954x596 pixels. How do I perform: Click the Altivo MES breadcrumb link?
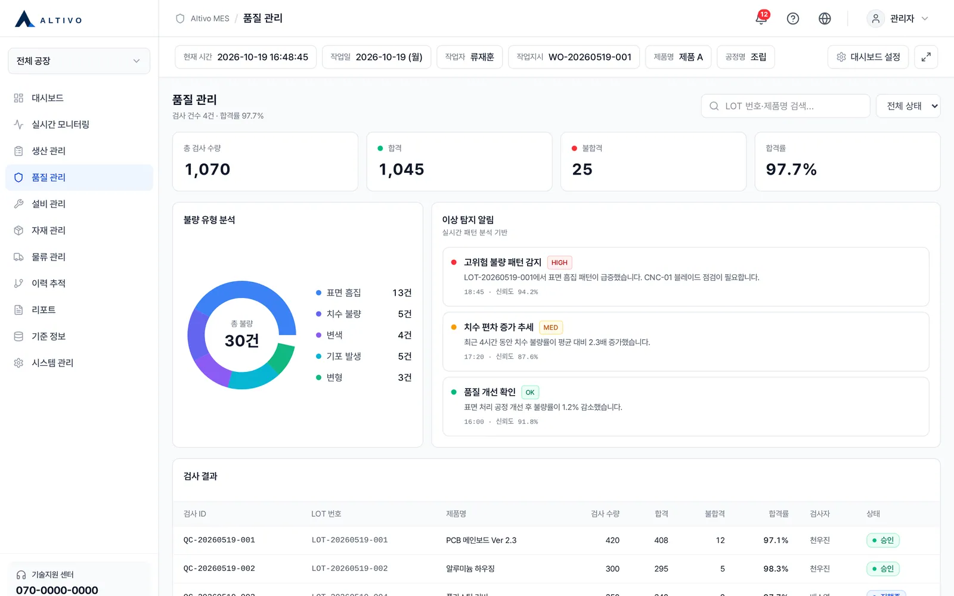209,18
